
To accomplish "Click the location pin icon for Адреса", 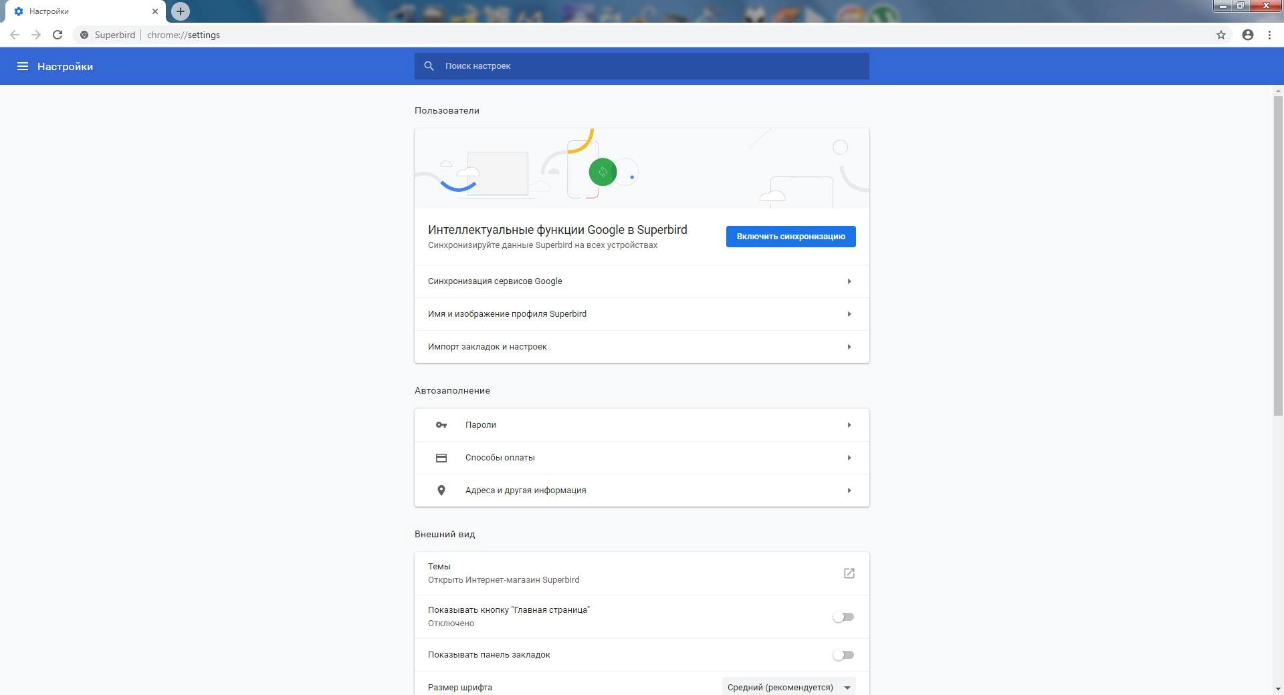I will (441, 491).
